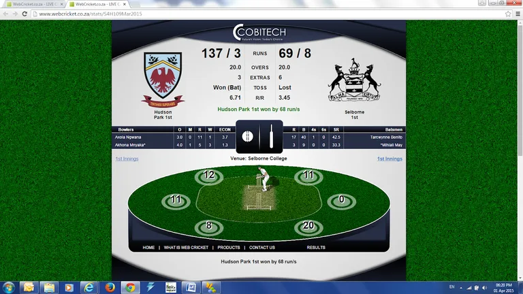This screenshot has height=294, width=523.
Task: Click the 69 / 8 score
Action: pyautogui.click(x=295, y=53)
